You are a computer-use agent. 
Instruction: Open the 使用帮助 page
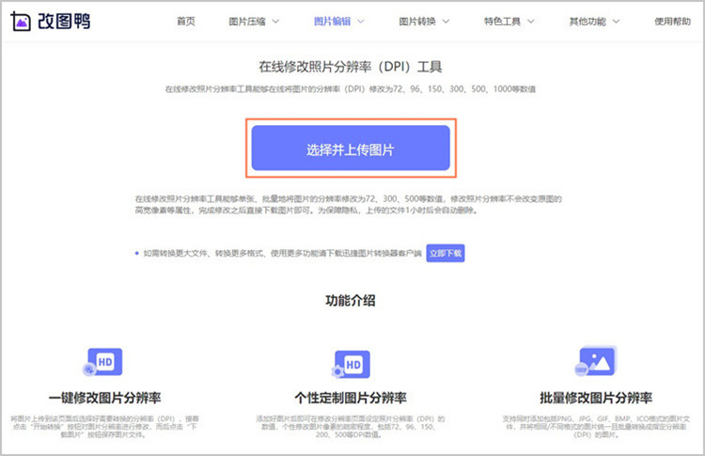point(671,21)
